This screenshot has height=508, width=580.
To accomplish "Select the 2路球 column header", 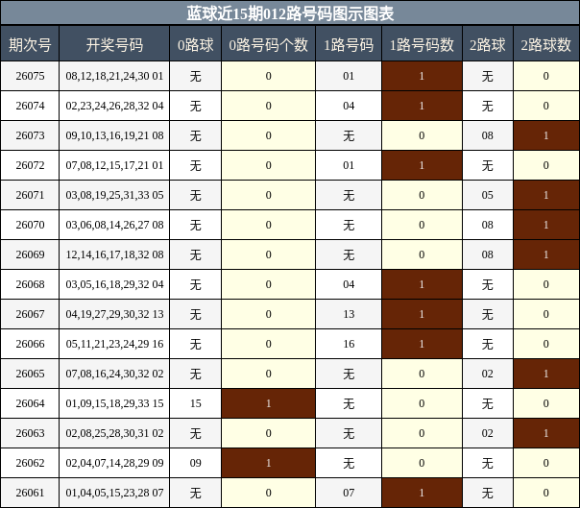I will pyautogui.click(x=488, y=45).
